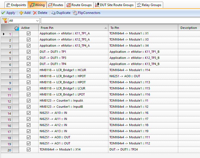Click From Pin cell 'AI12 :: IN'
Viewport: 200px width, 158px height.
[x=73, y=125]
